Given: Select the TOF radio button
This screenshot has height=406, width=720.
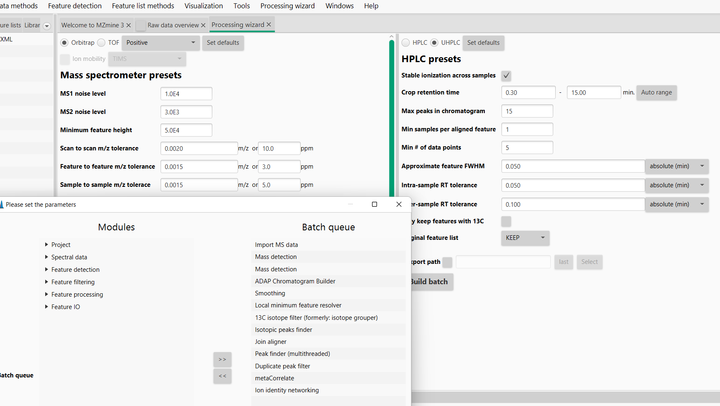Looking at the screenshot, I should (101, 42).
